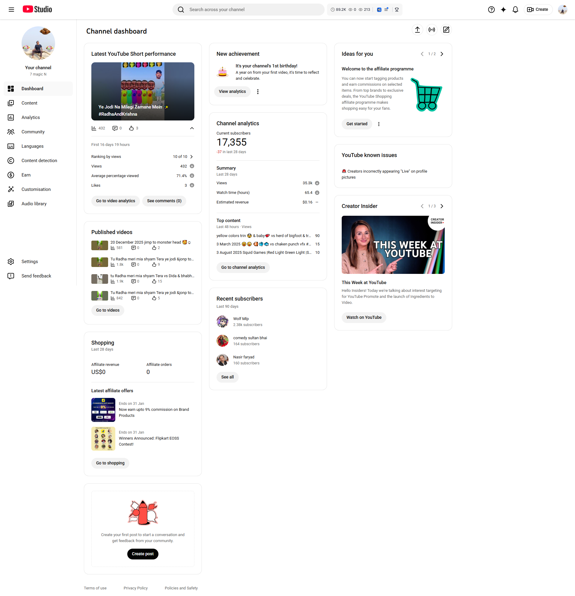Click the Go live broadcast icon
This screenshot has width=575, height=596.
(x=432, y=30)
